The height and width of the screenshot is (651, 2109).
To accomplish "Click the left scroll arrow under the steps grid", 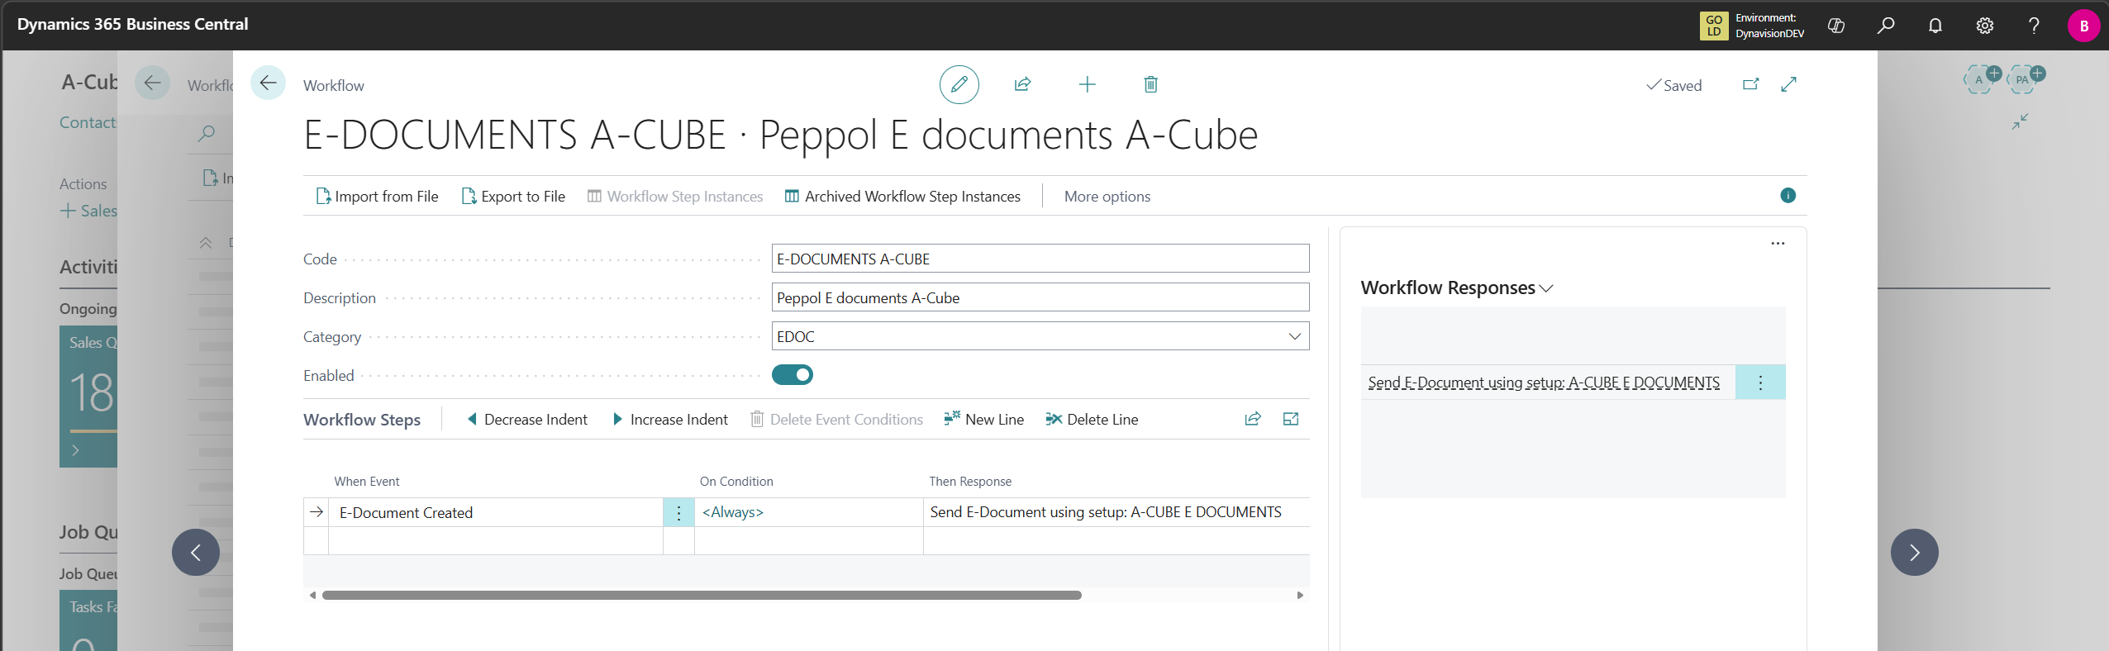I will pos(312,595).
